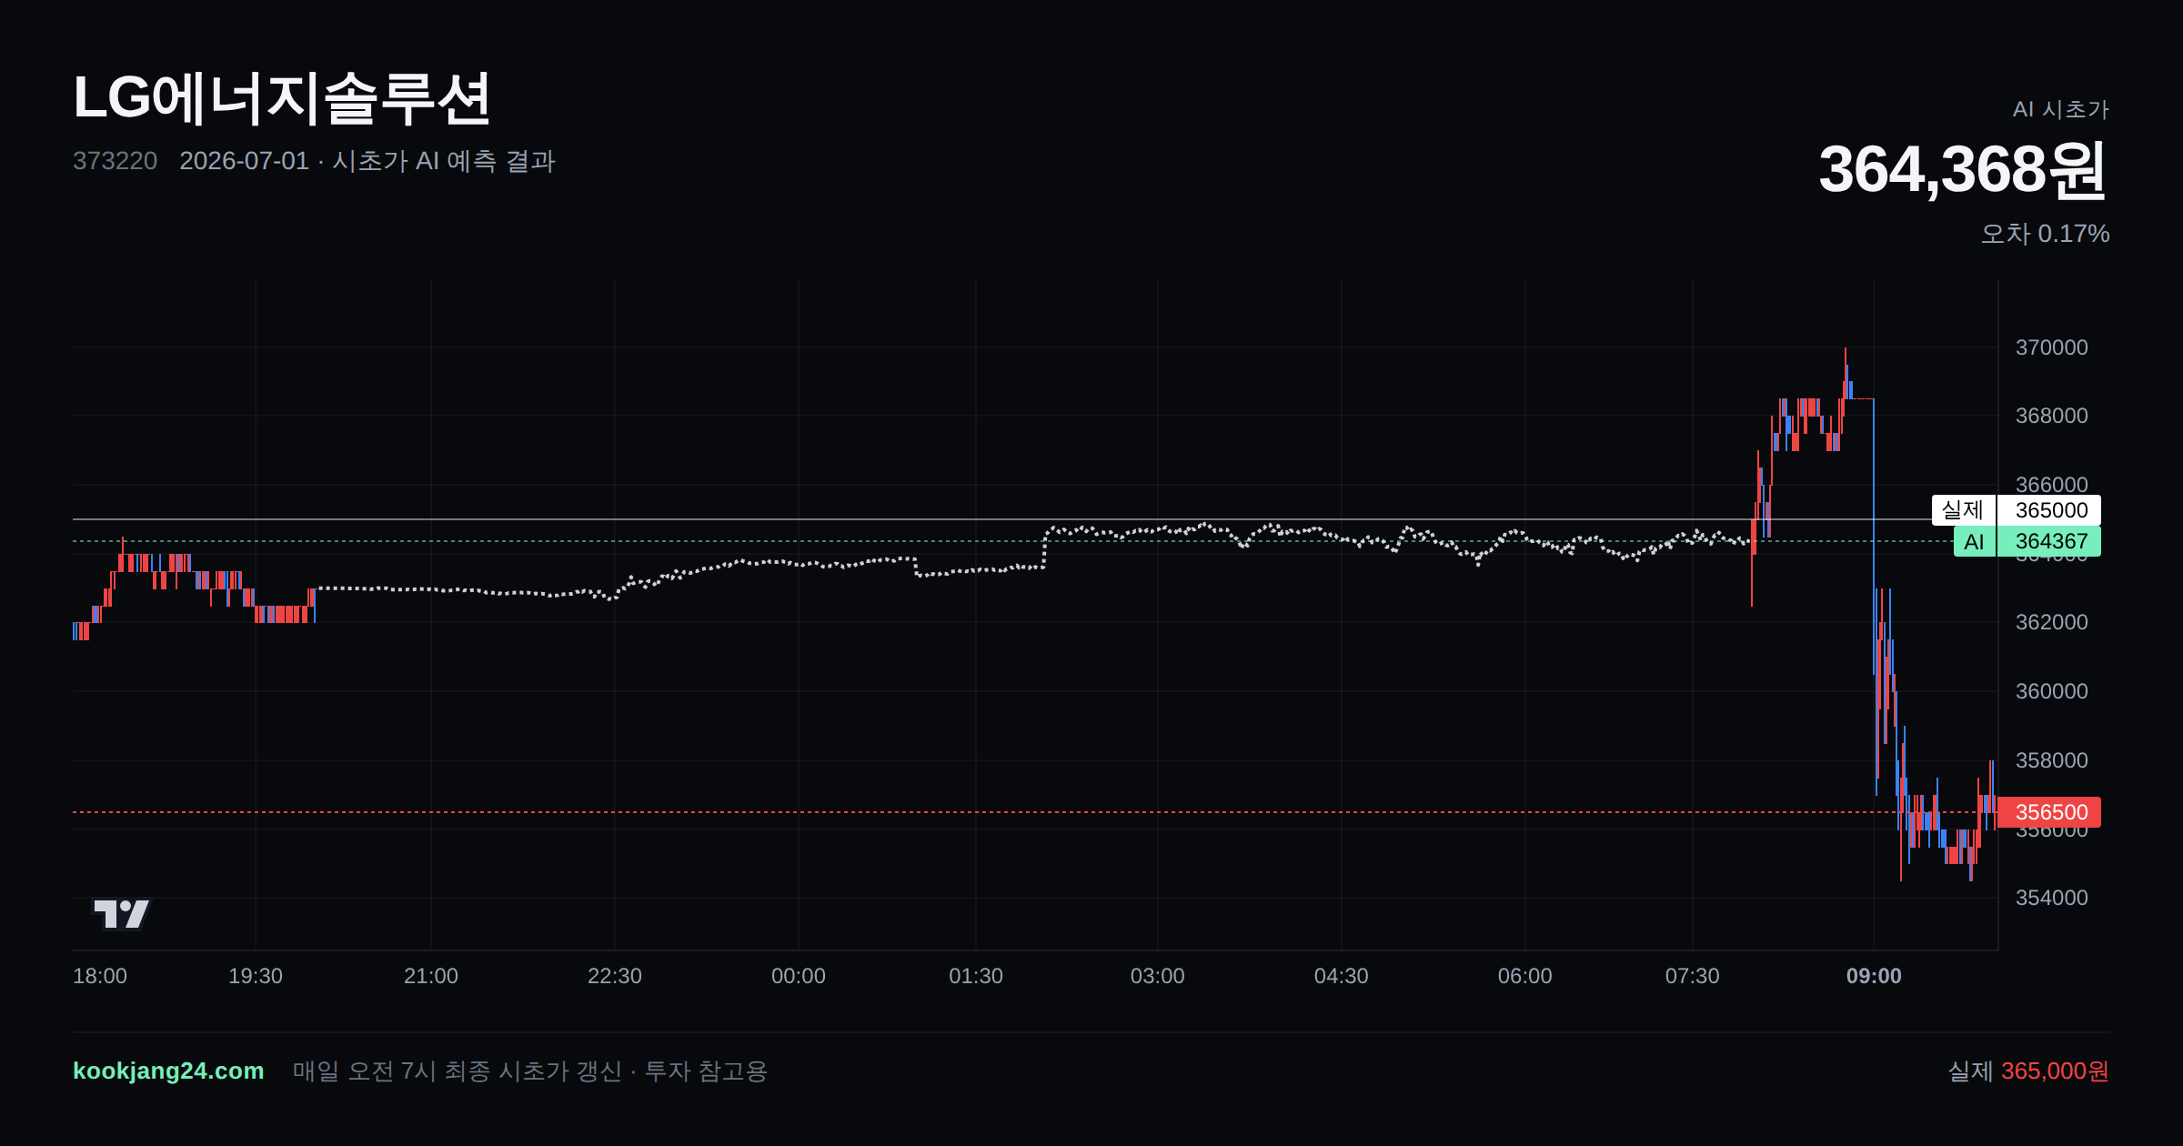The image size is (2183, 1146).
Task: Click the 04:30 time axis label
Action: 1342,976
